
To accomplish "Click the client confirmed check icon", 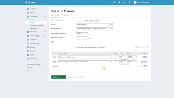I will [x=110, y=25].
